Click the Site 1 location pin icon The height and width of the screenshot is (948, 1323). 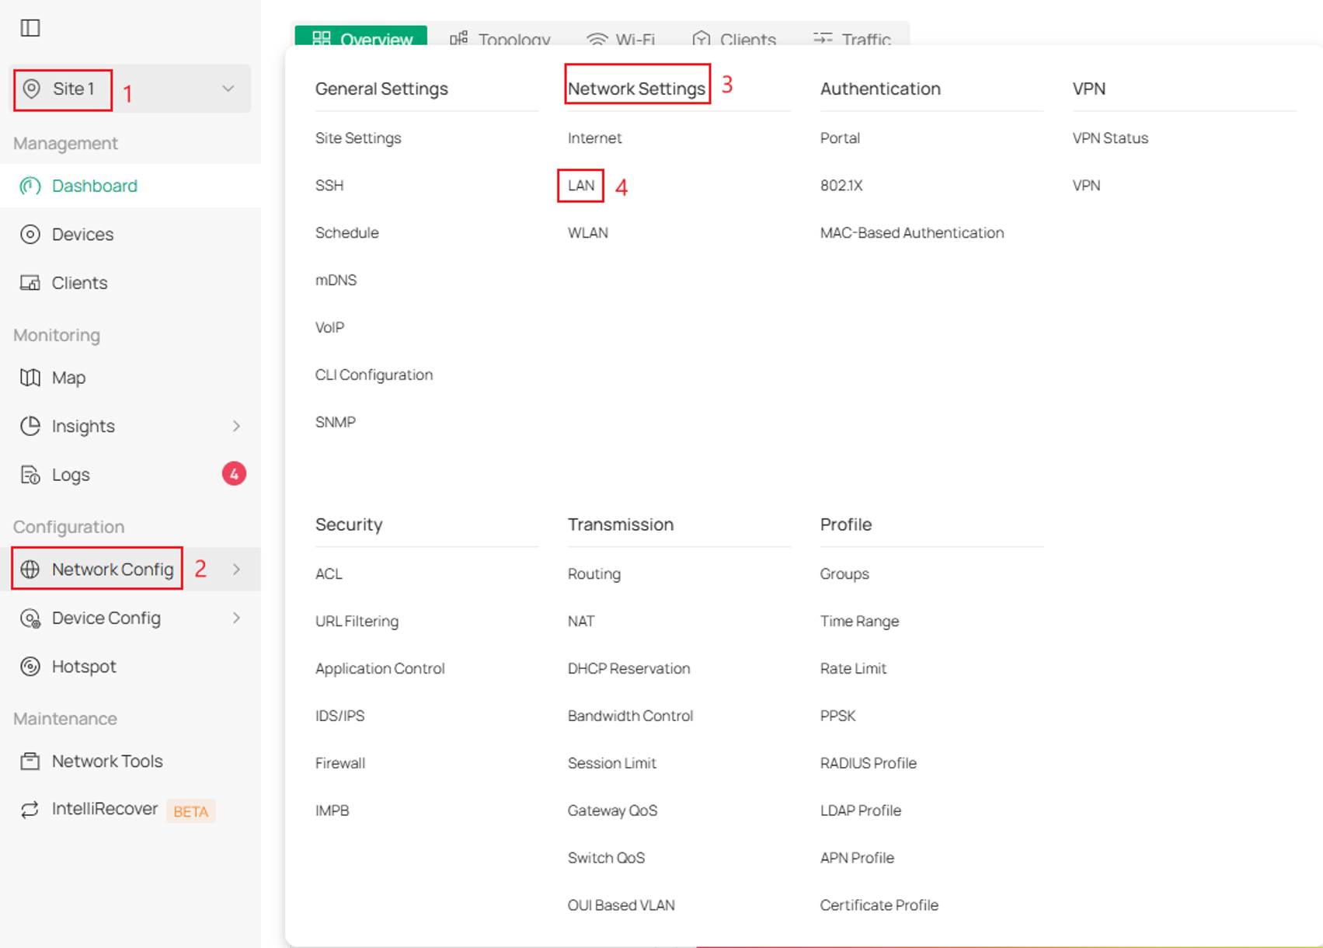point(31,89)
